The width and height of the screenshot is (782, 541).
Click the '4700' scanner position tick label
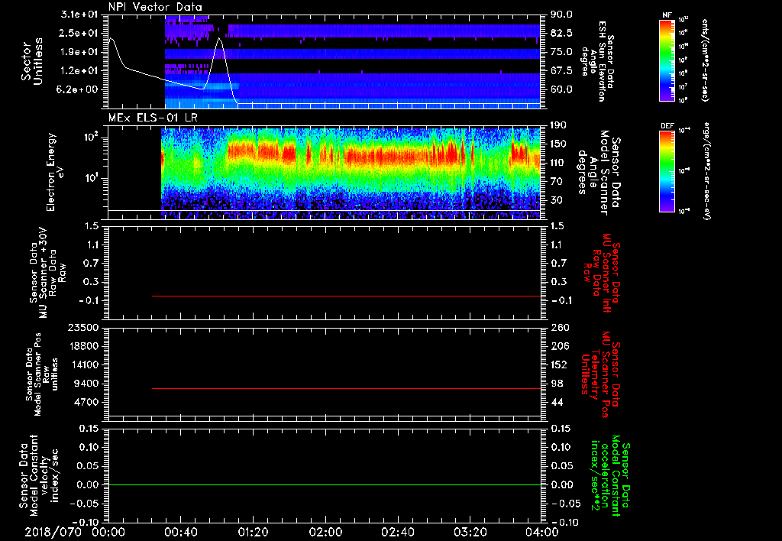point(86,402)
